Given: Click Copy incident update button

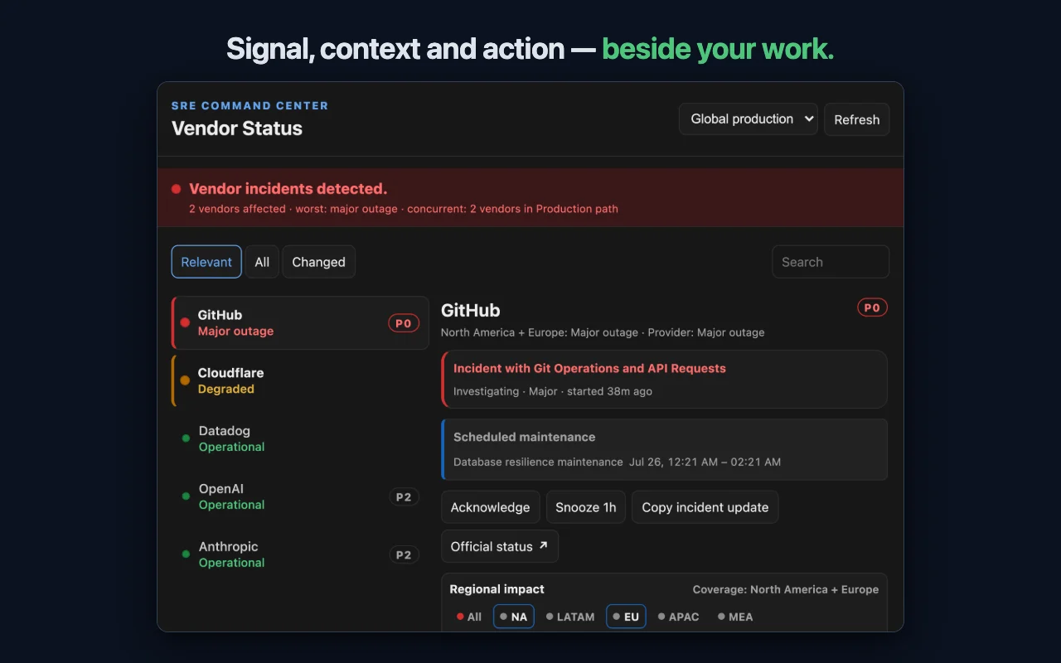Looking at the screenshot, I should 705,507.
